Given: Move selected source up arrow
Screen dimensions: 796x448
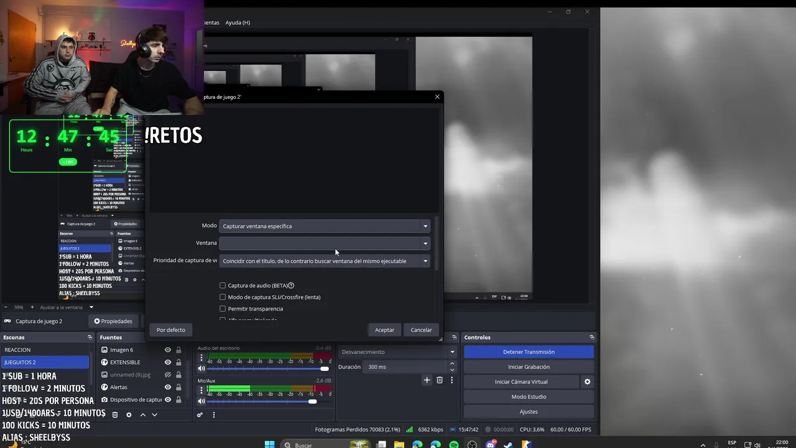Looking at the screenshot, I should 142,414.
